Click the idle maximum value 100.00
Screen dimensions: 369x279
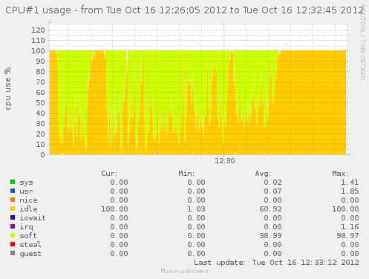pos(345,209)
